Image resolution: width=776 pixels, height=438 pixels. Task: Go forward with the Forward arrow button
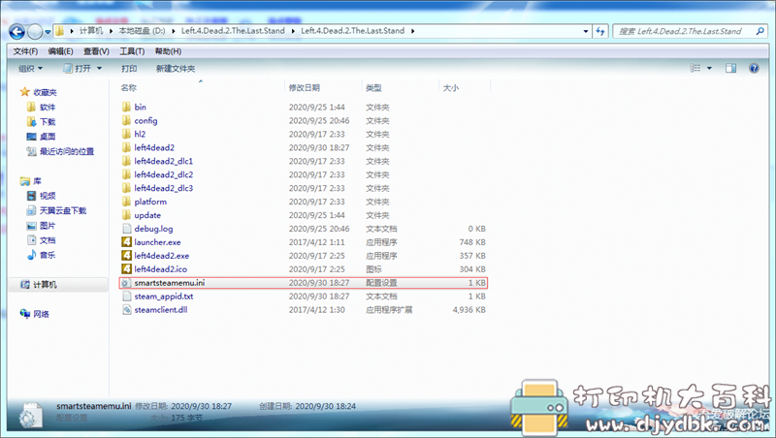click(35, 32)
